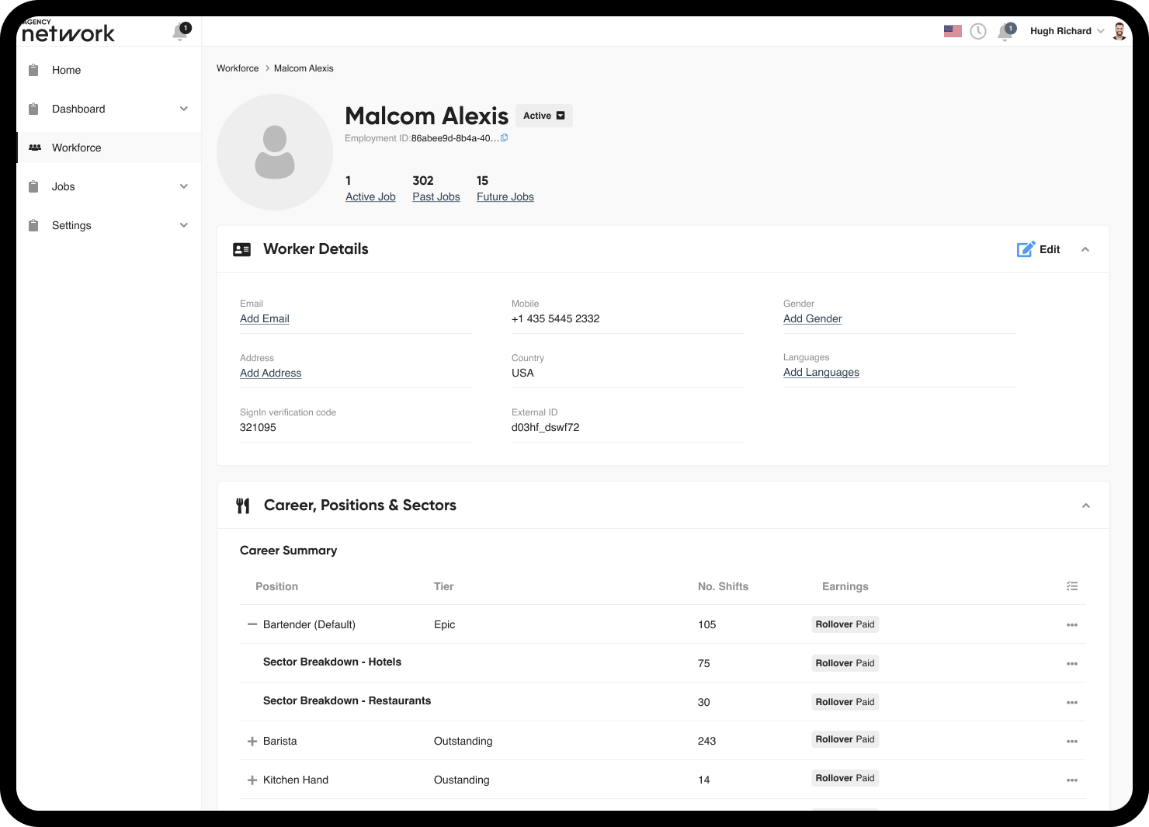This screenshot has width=1149, height=827.
Task: Click the Agency Network logo
Action: coord(68,32)
